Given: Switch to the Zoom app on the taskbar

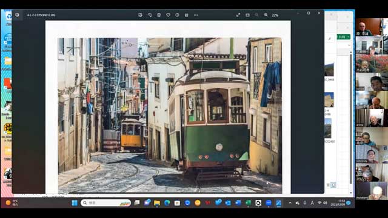Looking at the screenshot, I should tap(269, 203).
